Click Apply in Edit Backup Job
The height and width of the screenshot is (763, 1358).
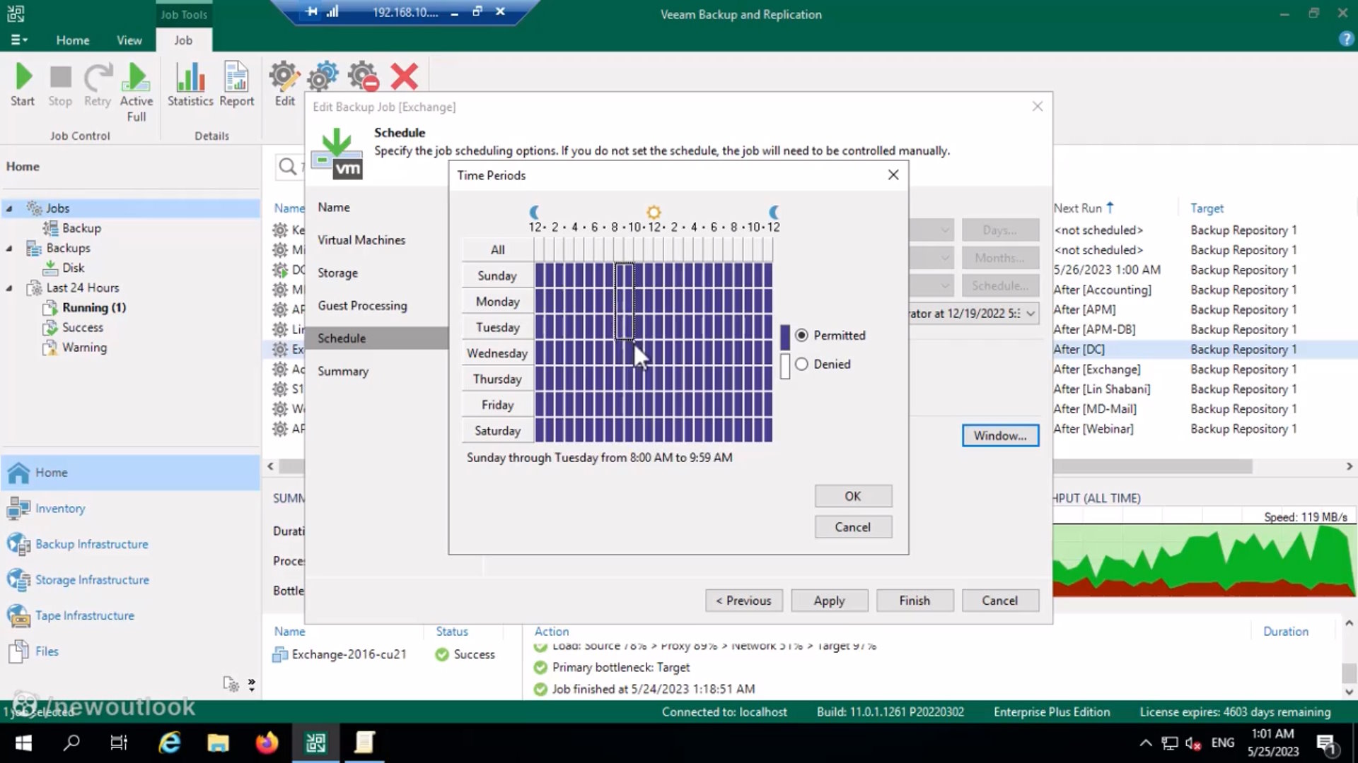pos(829,601)
